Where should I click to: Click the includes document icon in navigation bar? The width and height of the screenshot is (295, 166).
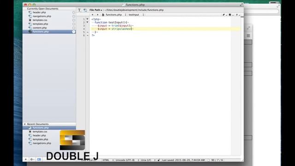[230, 15]
